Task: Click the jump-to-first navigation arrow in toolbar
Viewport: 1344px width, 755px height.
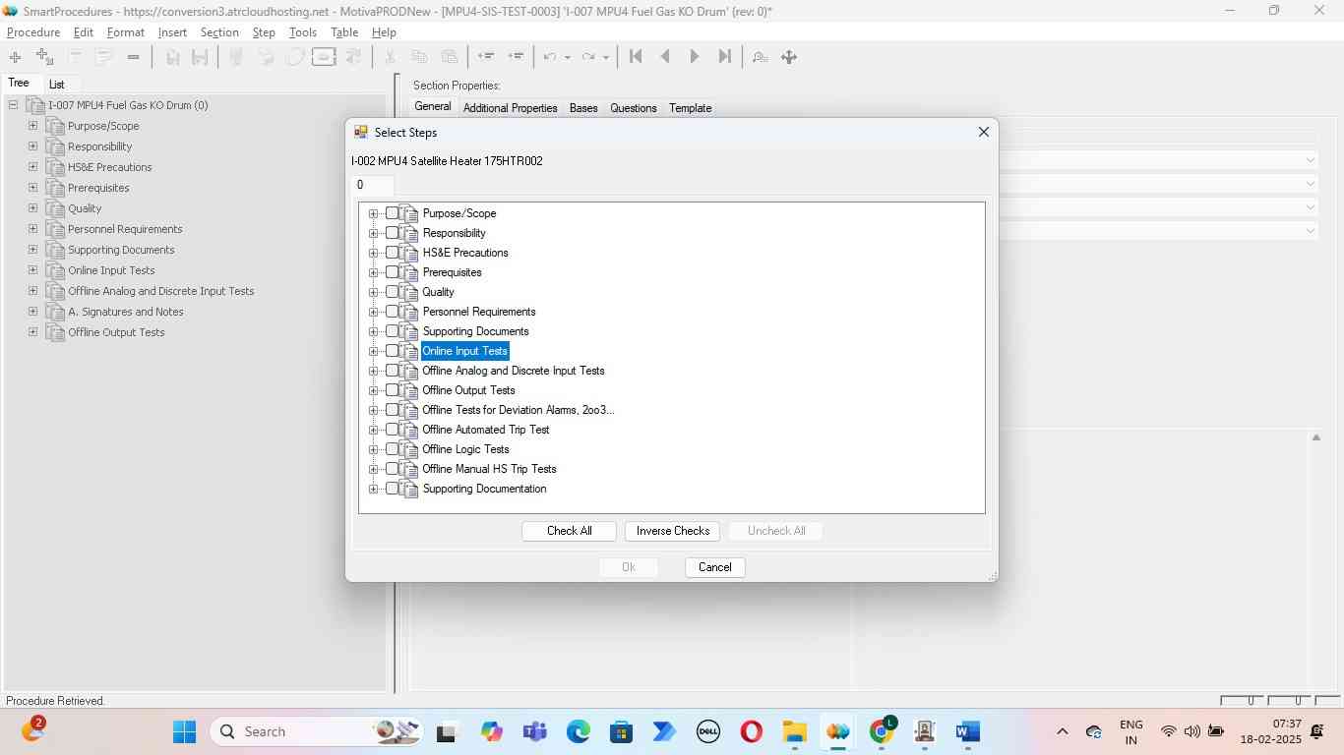Action: coord(636,57)
